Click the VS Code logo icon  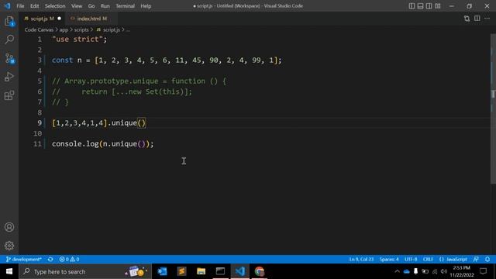(7, 6)
